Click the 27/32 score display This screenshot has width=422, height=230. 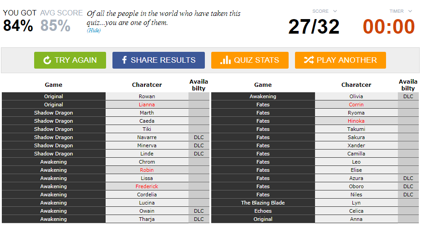coord(314,27)
